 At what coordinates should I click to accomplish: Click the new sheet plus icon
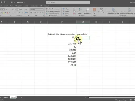[21, 97]
